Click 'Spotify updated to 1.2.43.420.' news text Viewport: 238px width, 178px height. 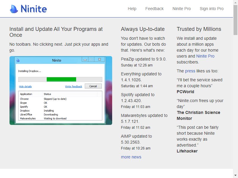tap(138, 98)
